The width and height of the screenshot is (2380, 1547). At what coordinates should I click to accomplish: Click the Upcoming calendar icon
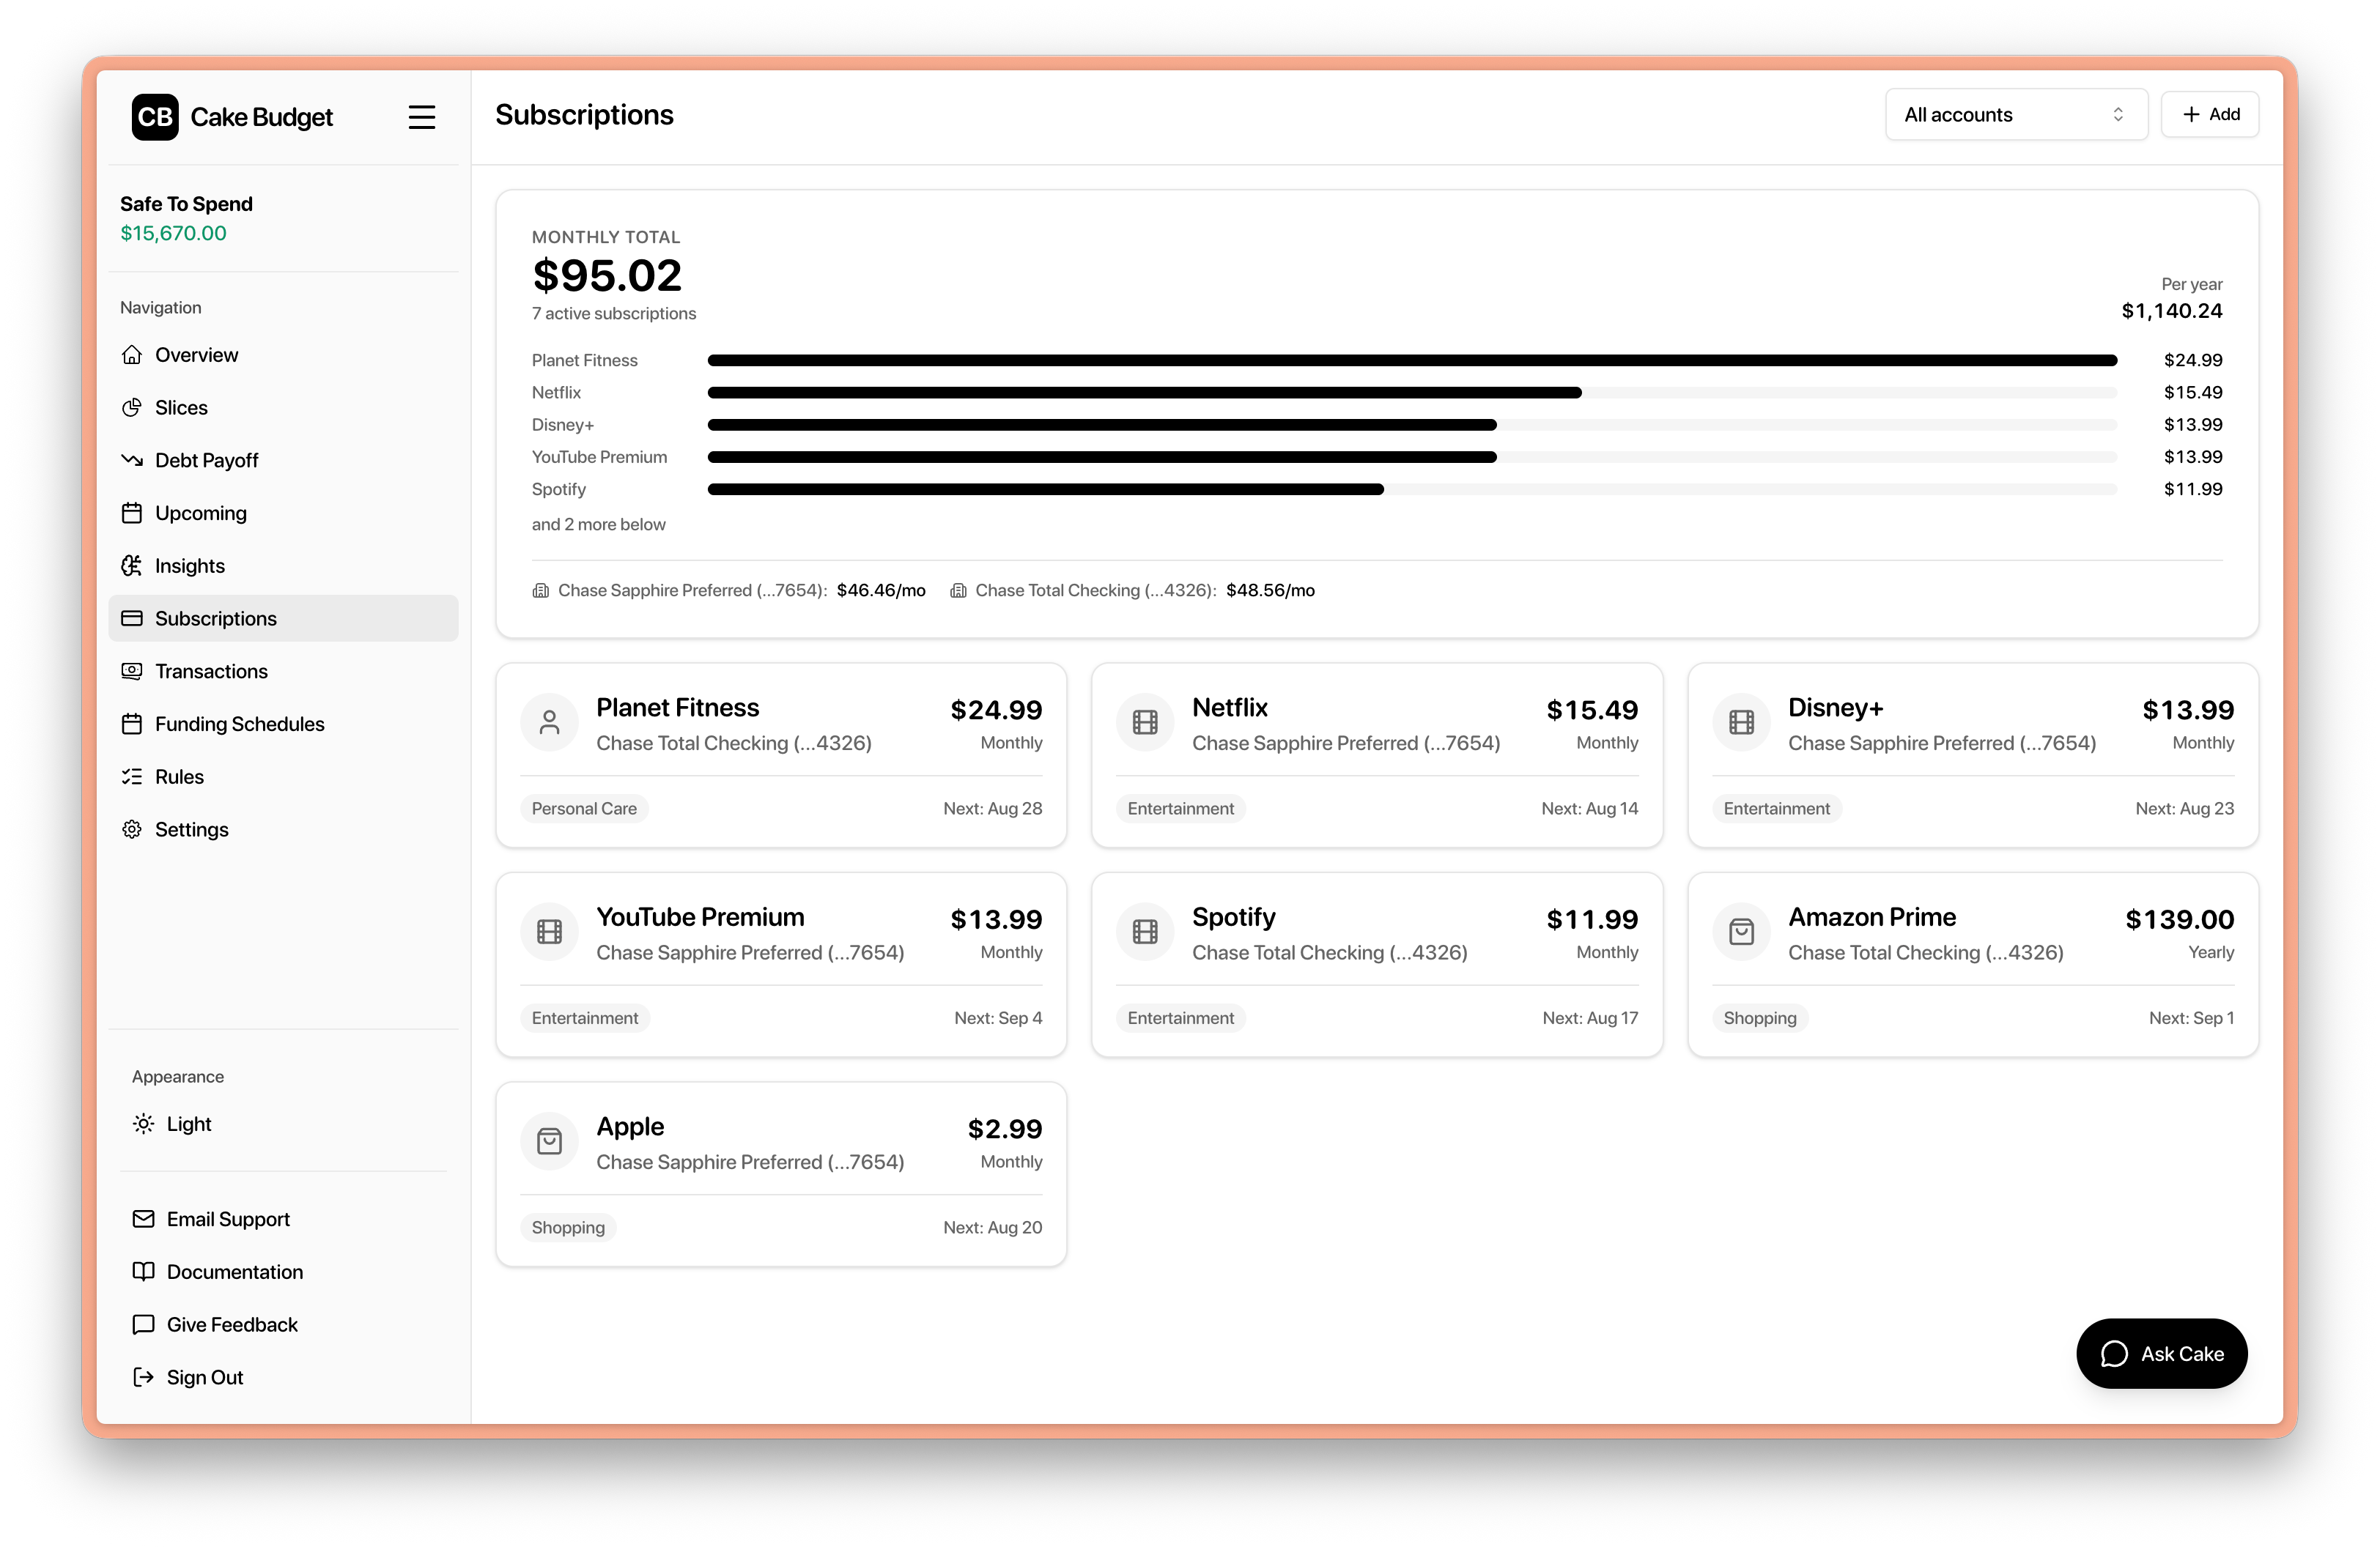132,513
